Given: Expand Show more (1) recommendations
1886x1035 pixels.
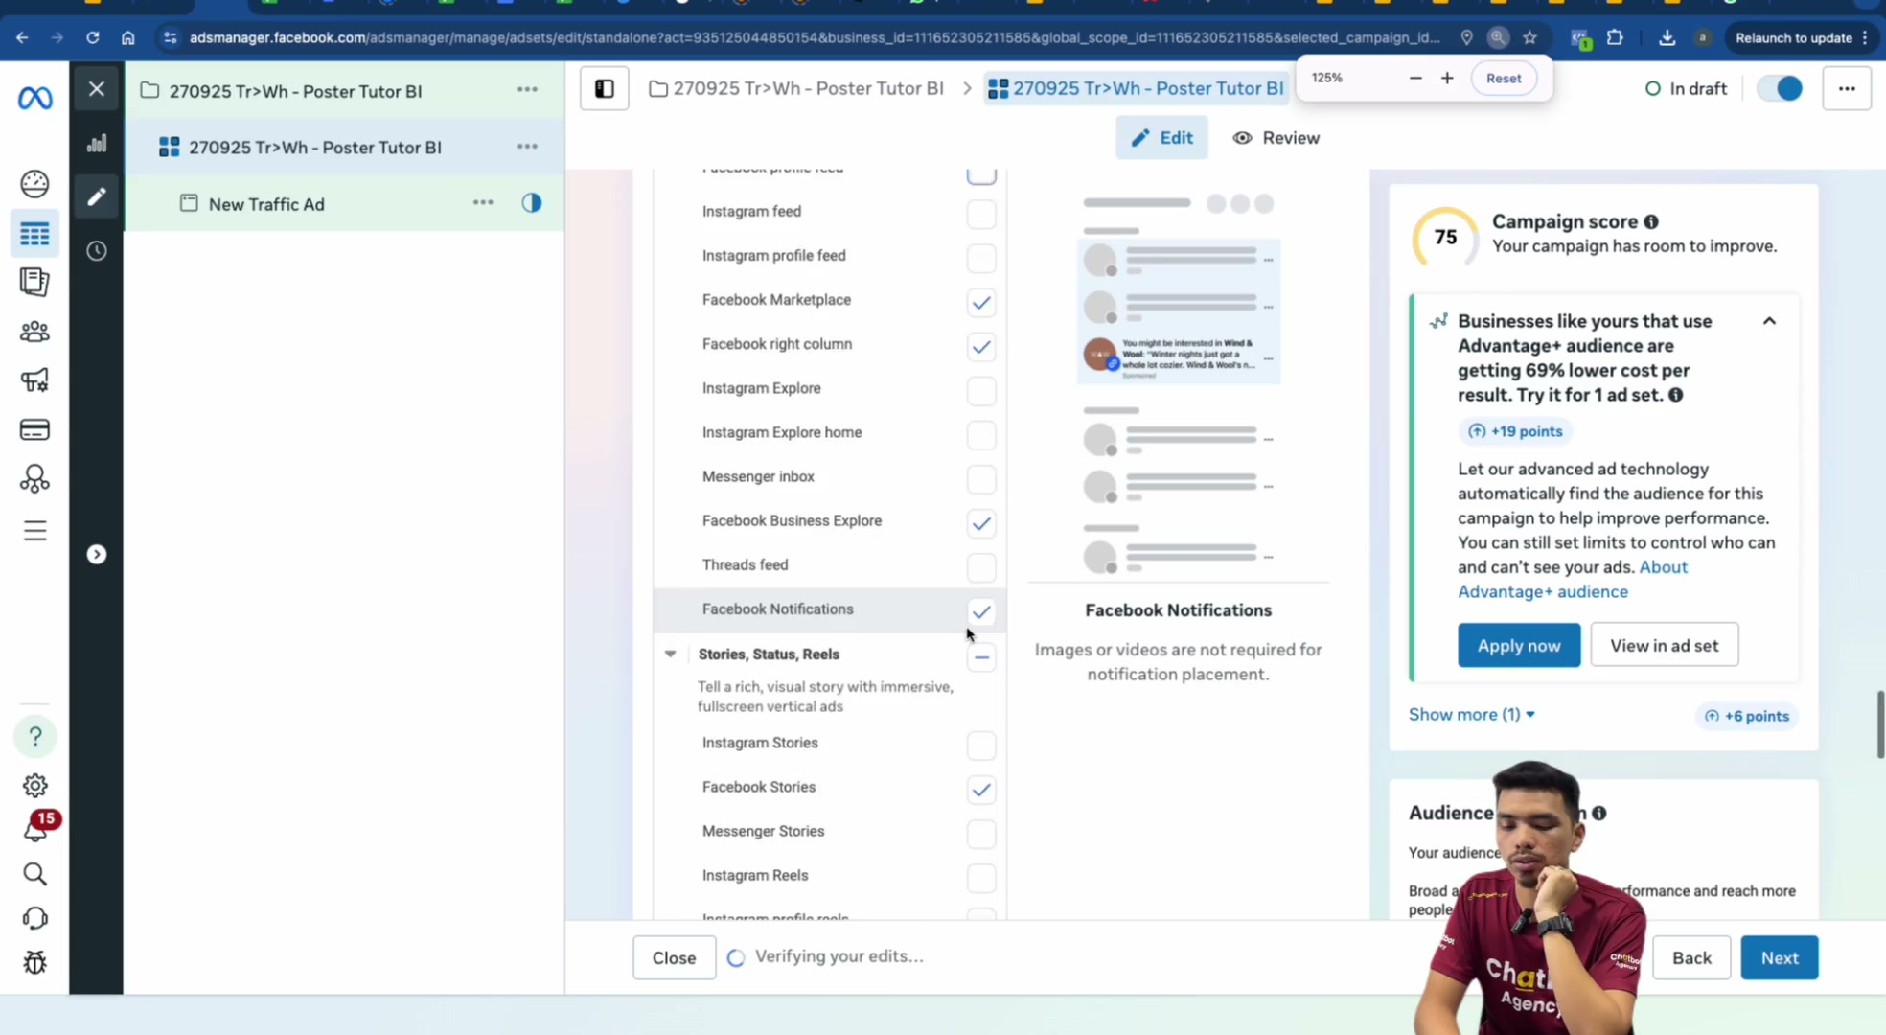Looking at the screenshot, I should 1472,715.
